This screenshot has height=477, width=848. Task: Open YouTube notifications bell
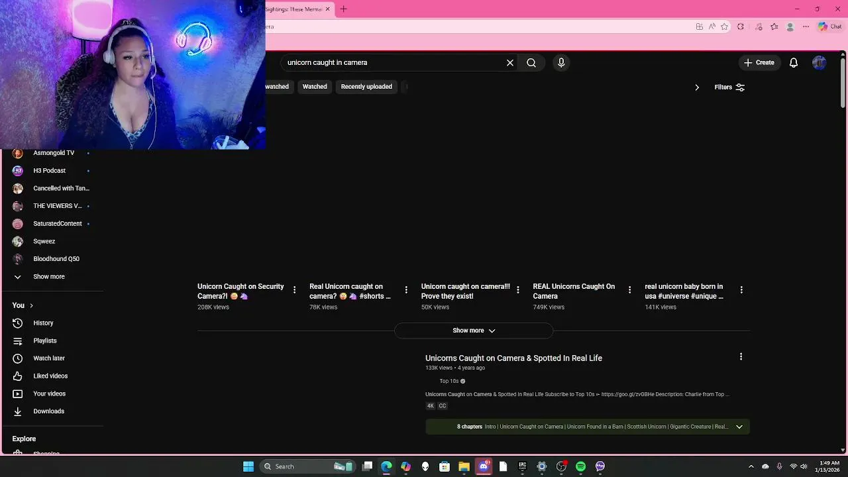click(793, 62)
